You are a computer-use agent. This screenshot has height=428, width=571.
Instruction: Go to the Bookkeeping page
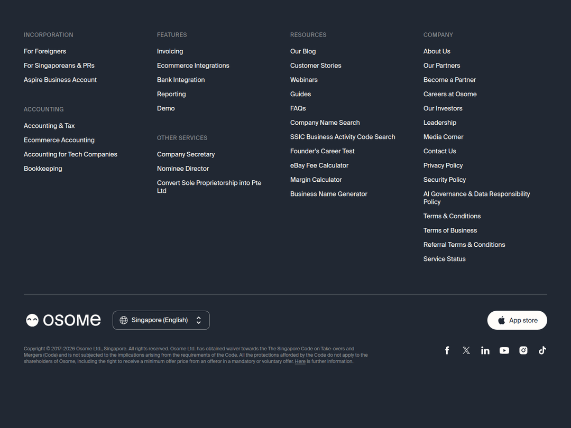tap(43, 169)
